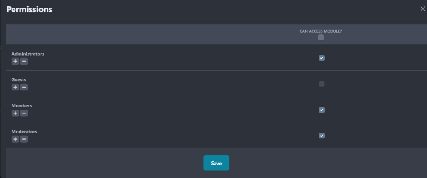The image size is (427, 178).
Task: Click the plus icon under Moderators
Action: (15, 139)
